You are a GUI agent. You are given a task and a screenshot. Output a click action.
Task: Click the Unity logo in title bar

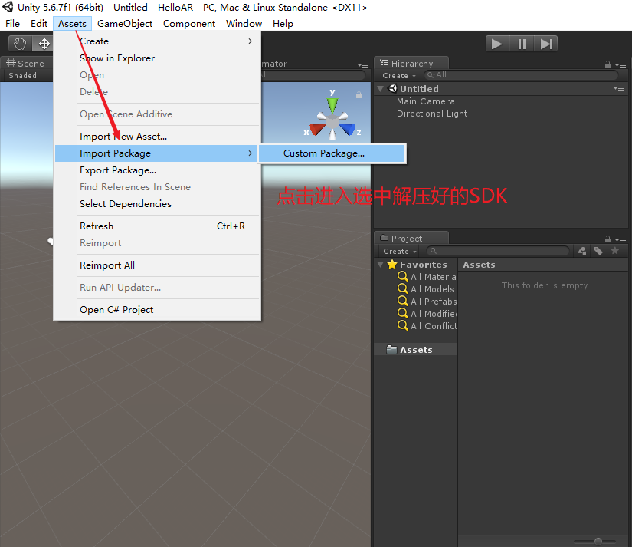(x=8, y=7)
